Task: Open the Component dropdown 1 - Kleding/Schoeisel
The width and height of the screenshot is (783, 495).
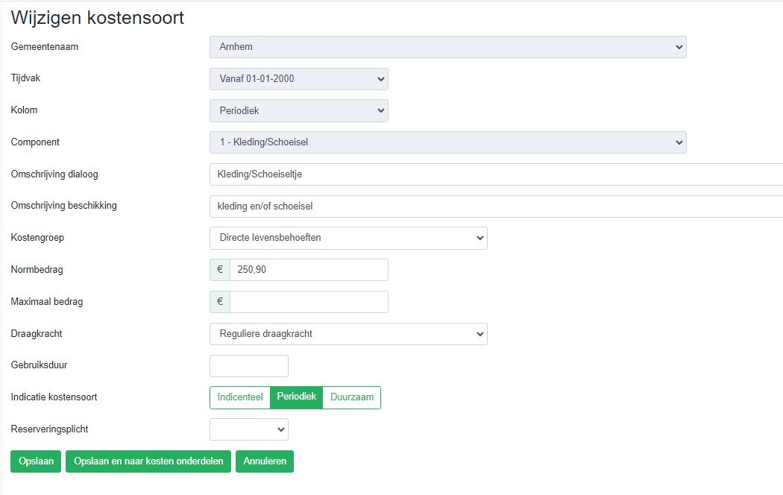Action: 448,142
